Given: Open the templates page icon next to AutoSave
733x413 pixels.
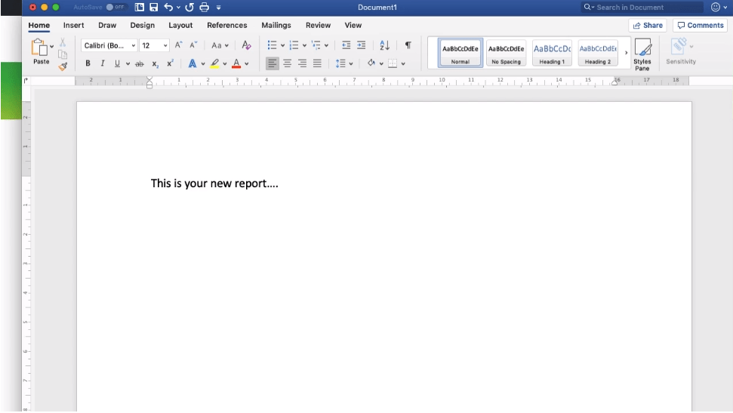Looking at the screenshot, I should [140, 7].
